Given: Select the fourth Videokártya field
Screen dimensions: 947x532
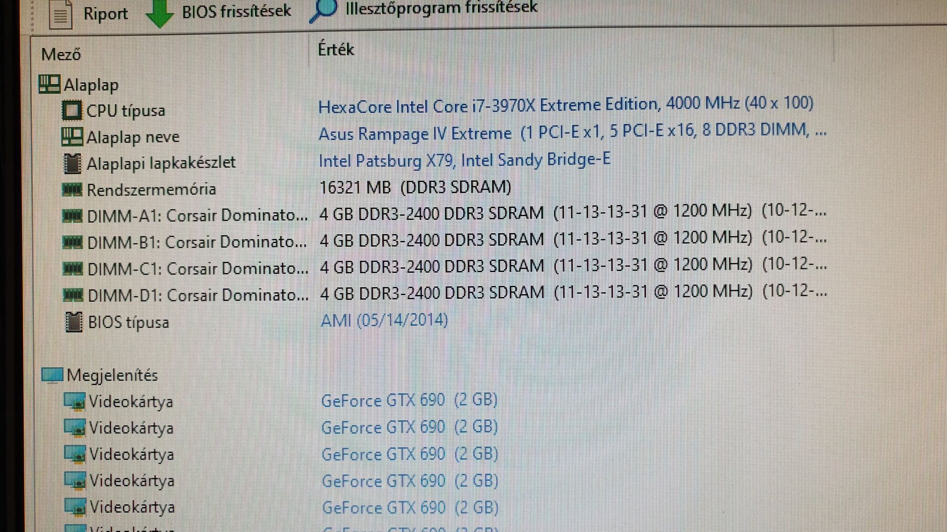Looking at the screenshot, I should [132, 481].
